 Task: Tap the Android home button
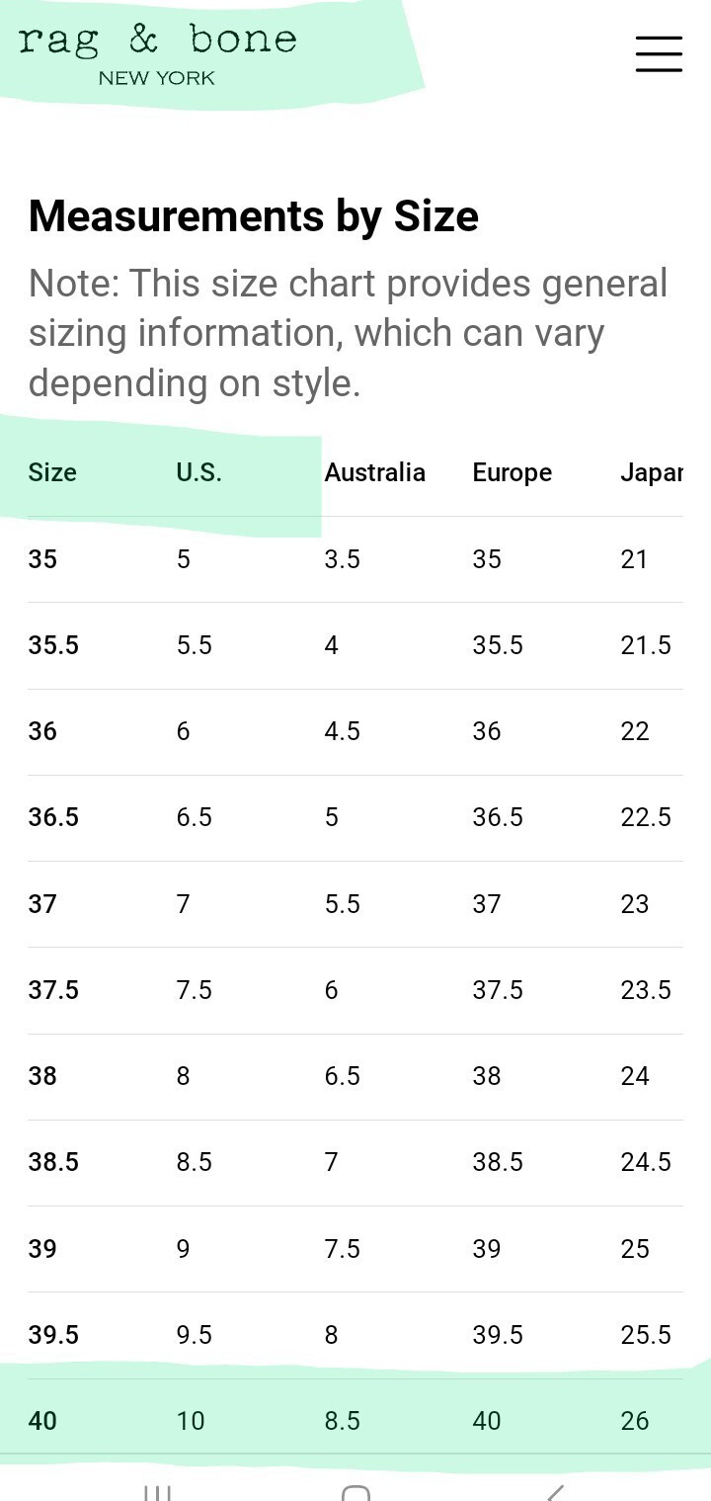[x=355, y=1493]
